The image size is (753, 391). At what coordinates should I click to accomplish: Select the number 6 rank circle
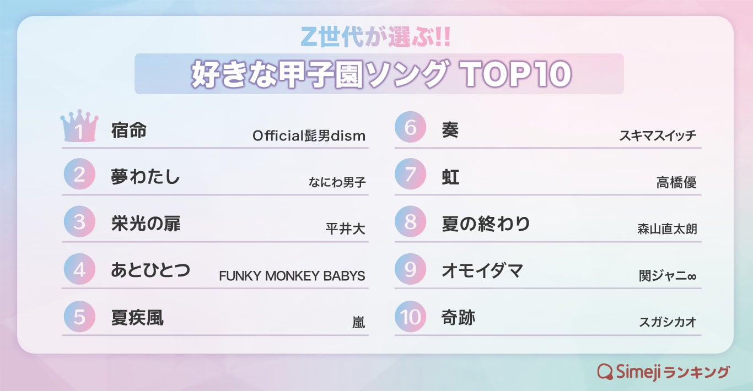click(x=411, y=127)
